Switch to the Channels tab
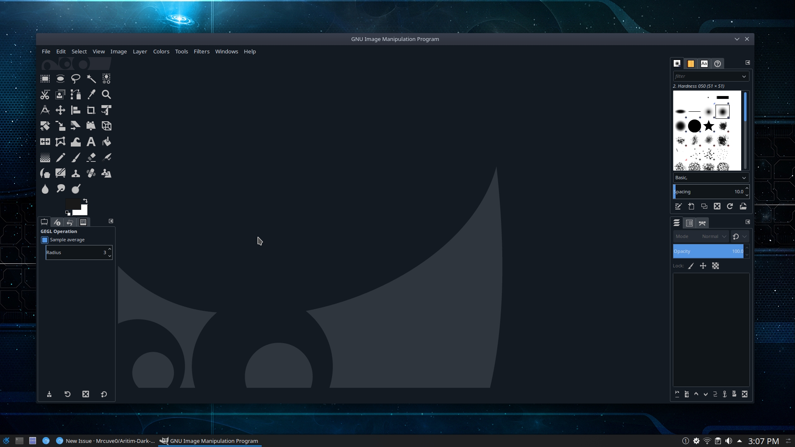 click(x=689, y=223)
